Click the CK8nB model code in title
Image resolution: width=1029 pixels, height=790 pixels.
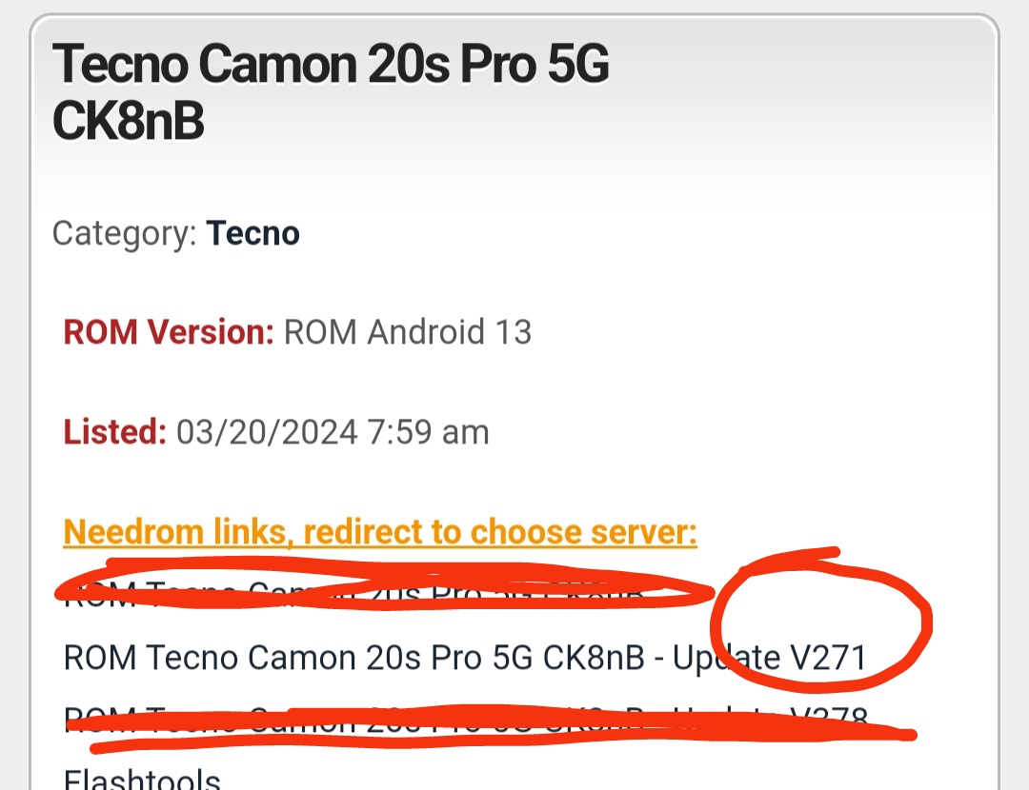pyautogui.click(x=128, y=121)
